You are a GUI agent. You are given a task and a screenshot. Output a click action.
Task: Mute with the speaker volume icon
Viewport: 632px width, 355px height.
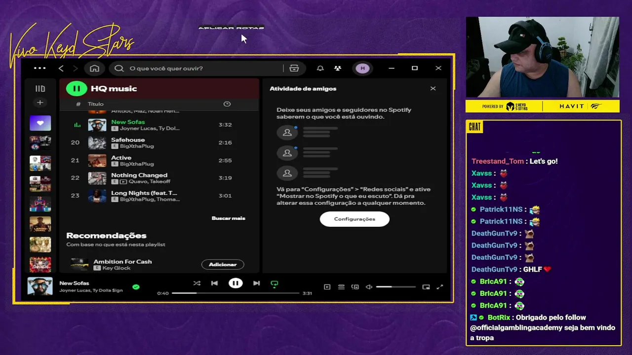pos(369,287)
